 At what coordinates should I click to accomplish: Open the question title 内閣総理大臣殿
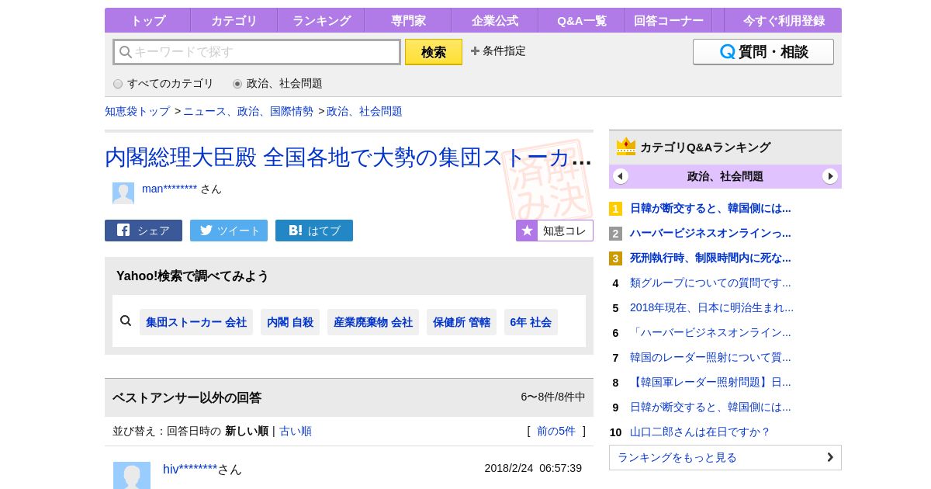point(348,158)
